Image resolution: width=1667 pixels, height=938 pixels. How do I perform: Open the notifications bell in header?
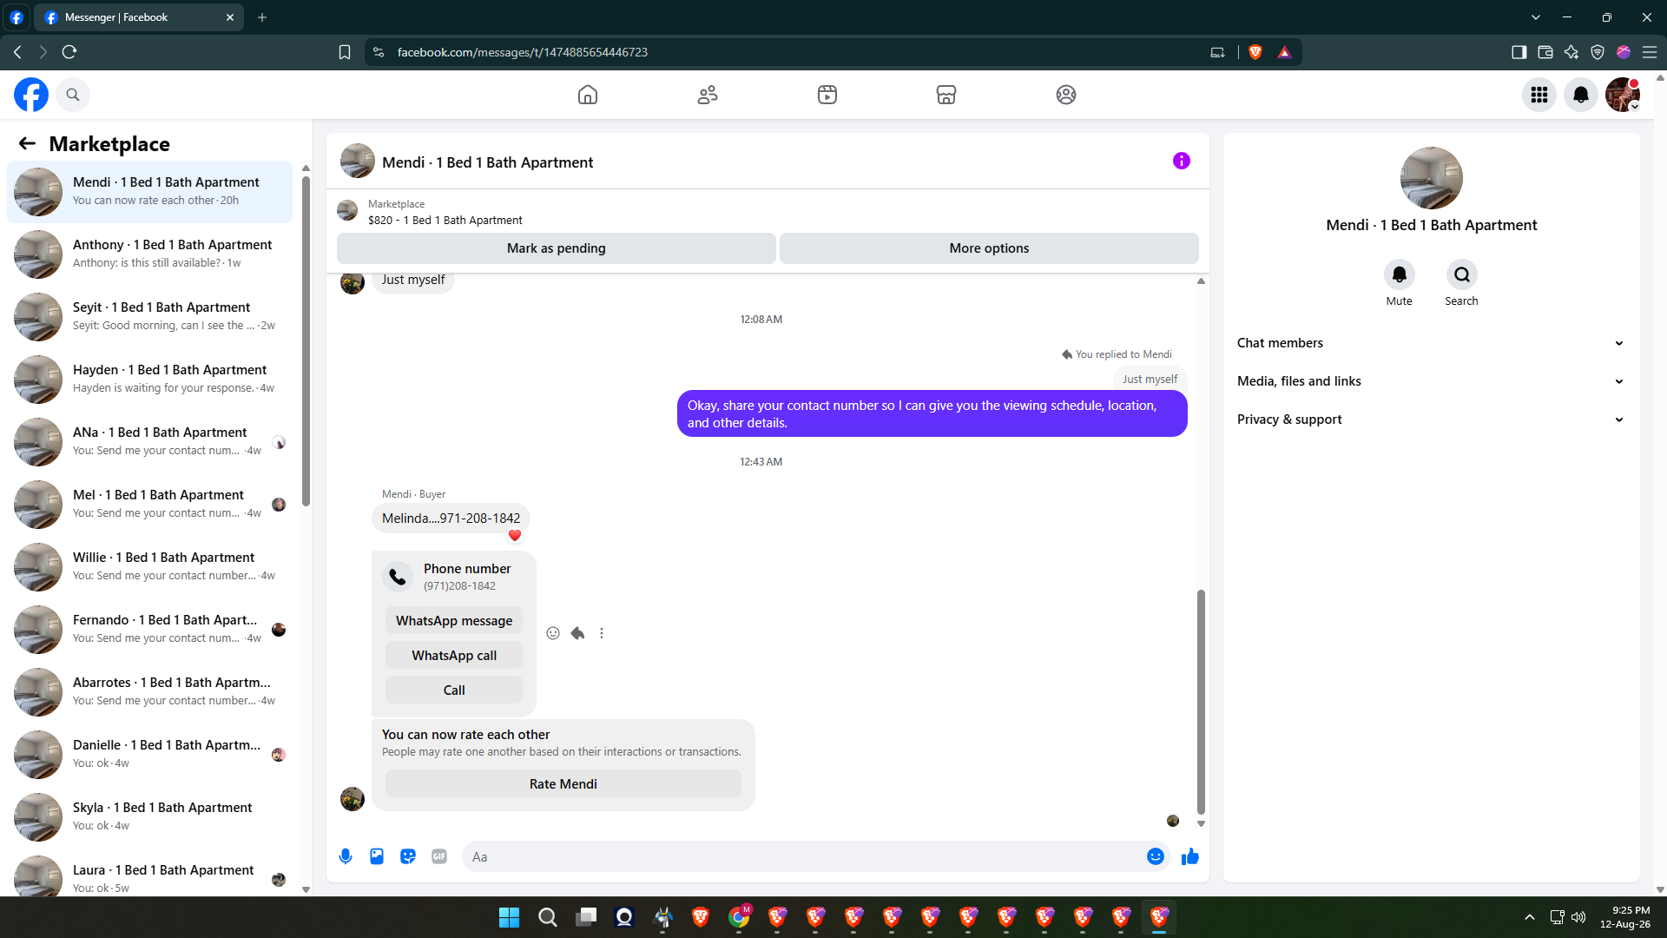click(x=1581, y=95)
